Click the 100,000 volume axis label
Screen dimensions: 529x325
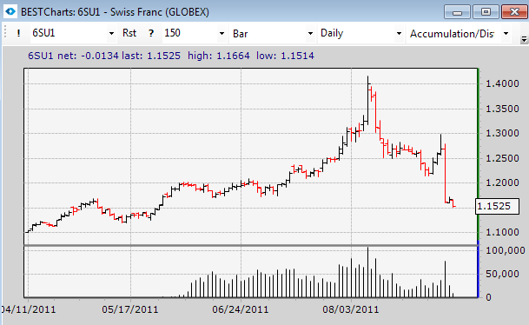[506, 250]
